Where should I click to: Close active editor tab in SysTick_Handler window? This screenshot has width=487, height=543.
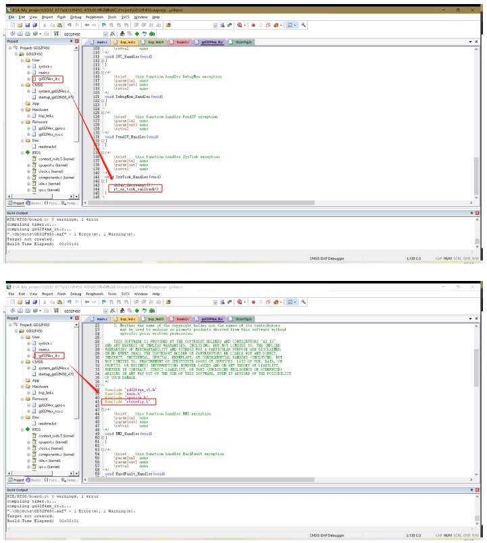pyautogui.click(x=476, y=42)
